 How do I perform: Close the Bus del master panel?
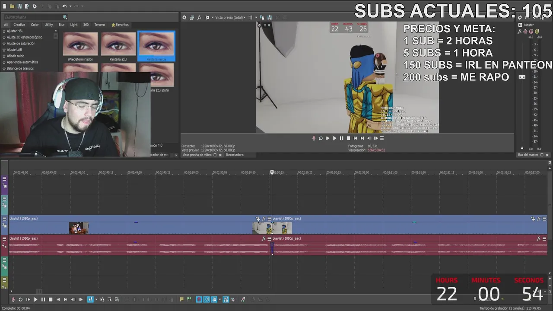[547, 155]
